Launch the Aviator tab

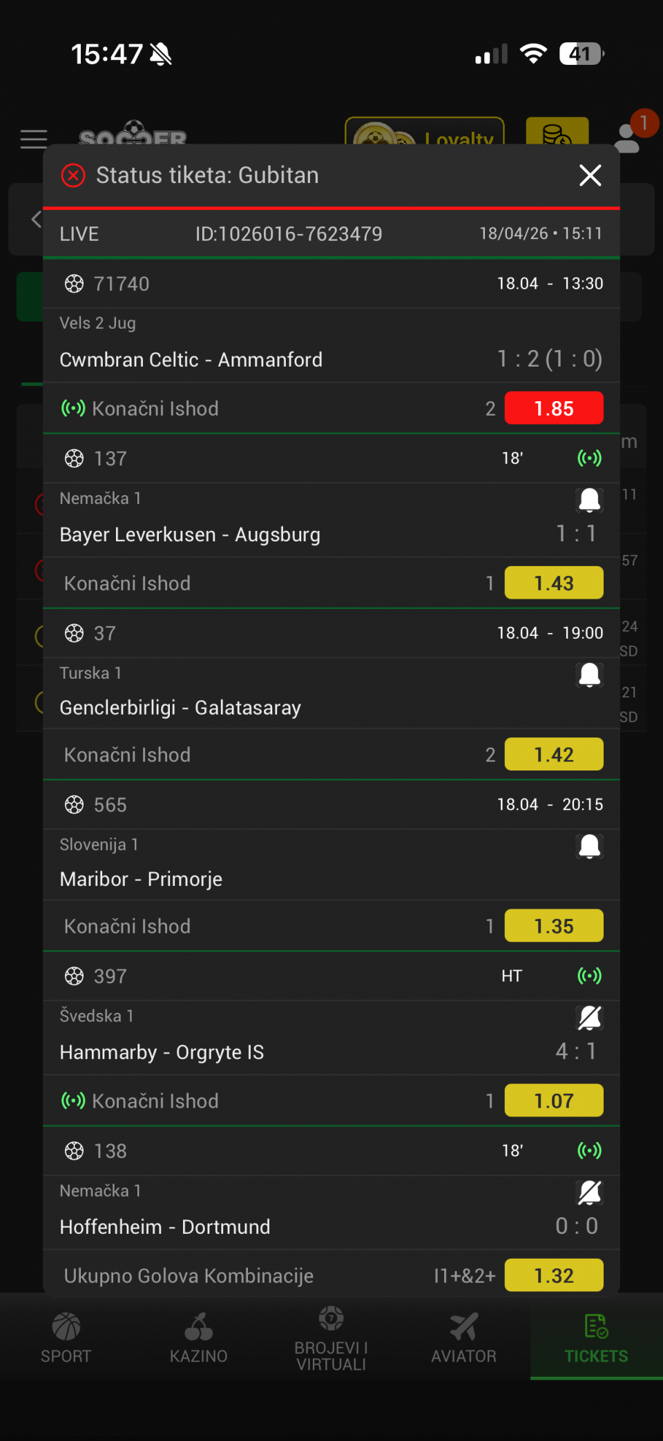pos(464,1338)
